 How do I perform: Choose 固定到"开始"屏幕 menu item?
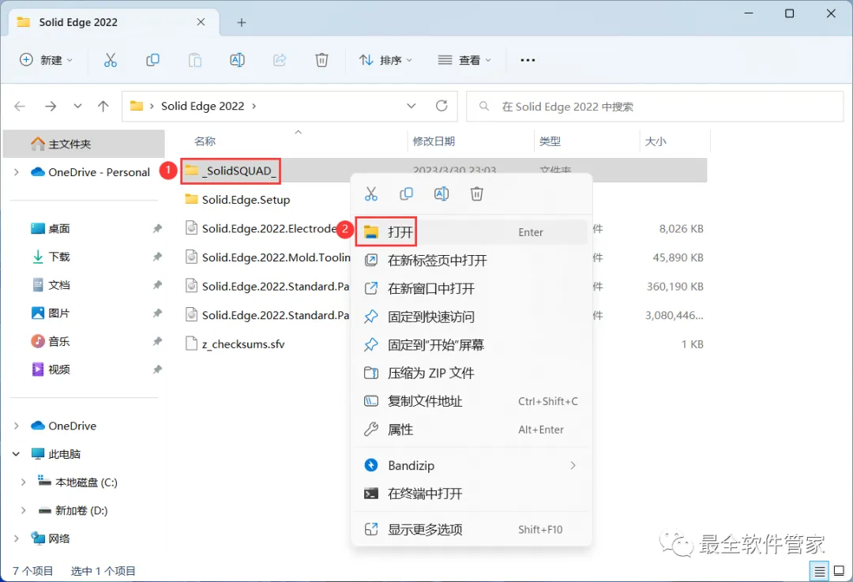(x=472, y=345)
